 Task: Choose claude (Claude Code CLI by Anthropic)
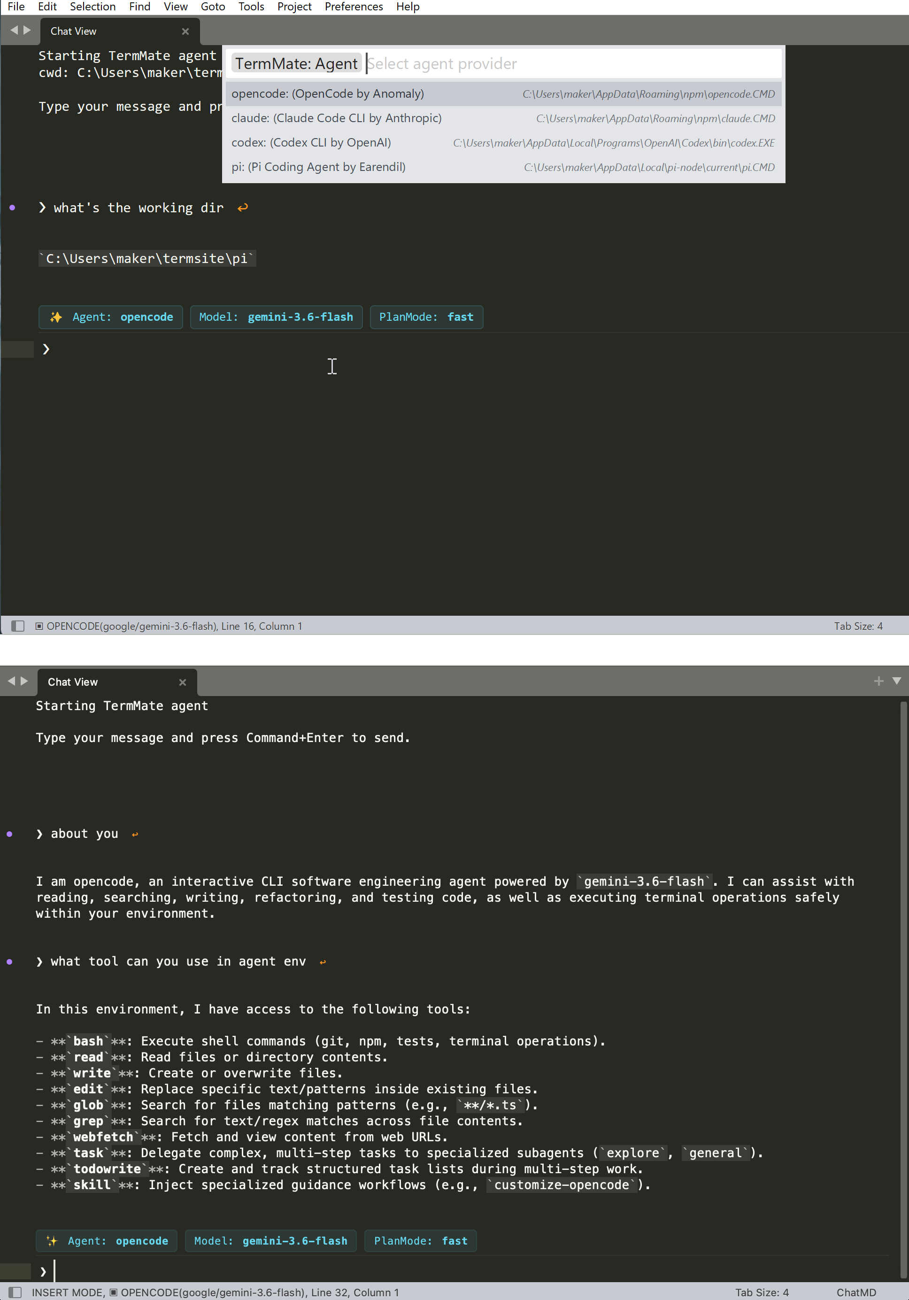point(504,118)
